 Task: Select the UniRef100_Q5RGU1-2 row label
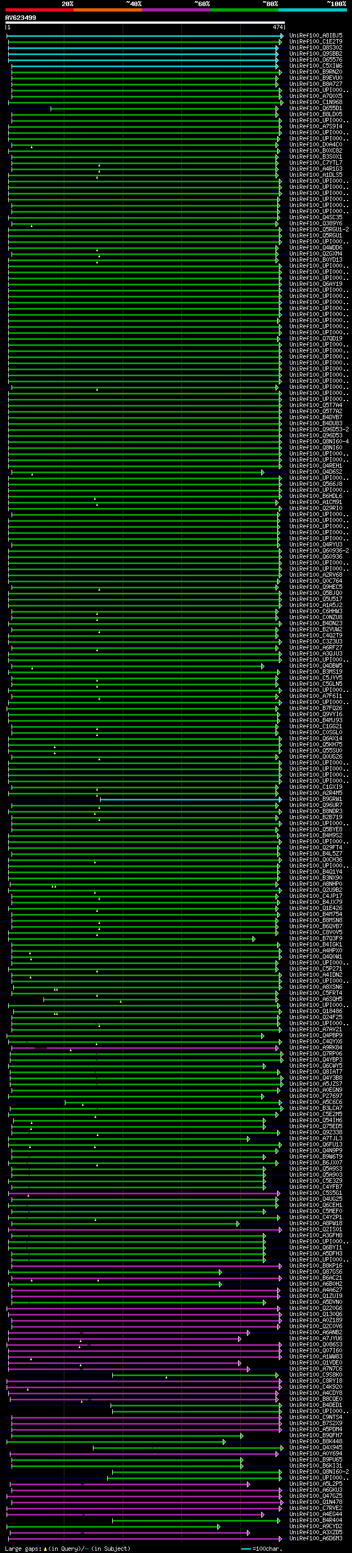pyautogui.click(x=319, y=229)
